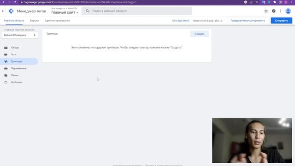
Task: Open the Главный сайт container dropdown
Action: pyautogui.click(x=65, y=12)
